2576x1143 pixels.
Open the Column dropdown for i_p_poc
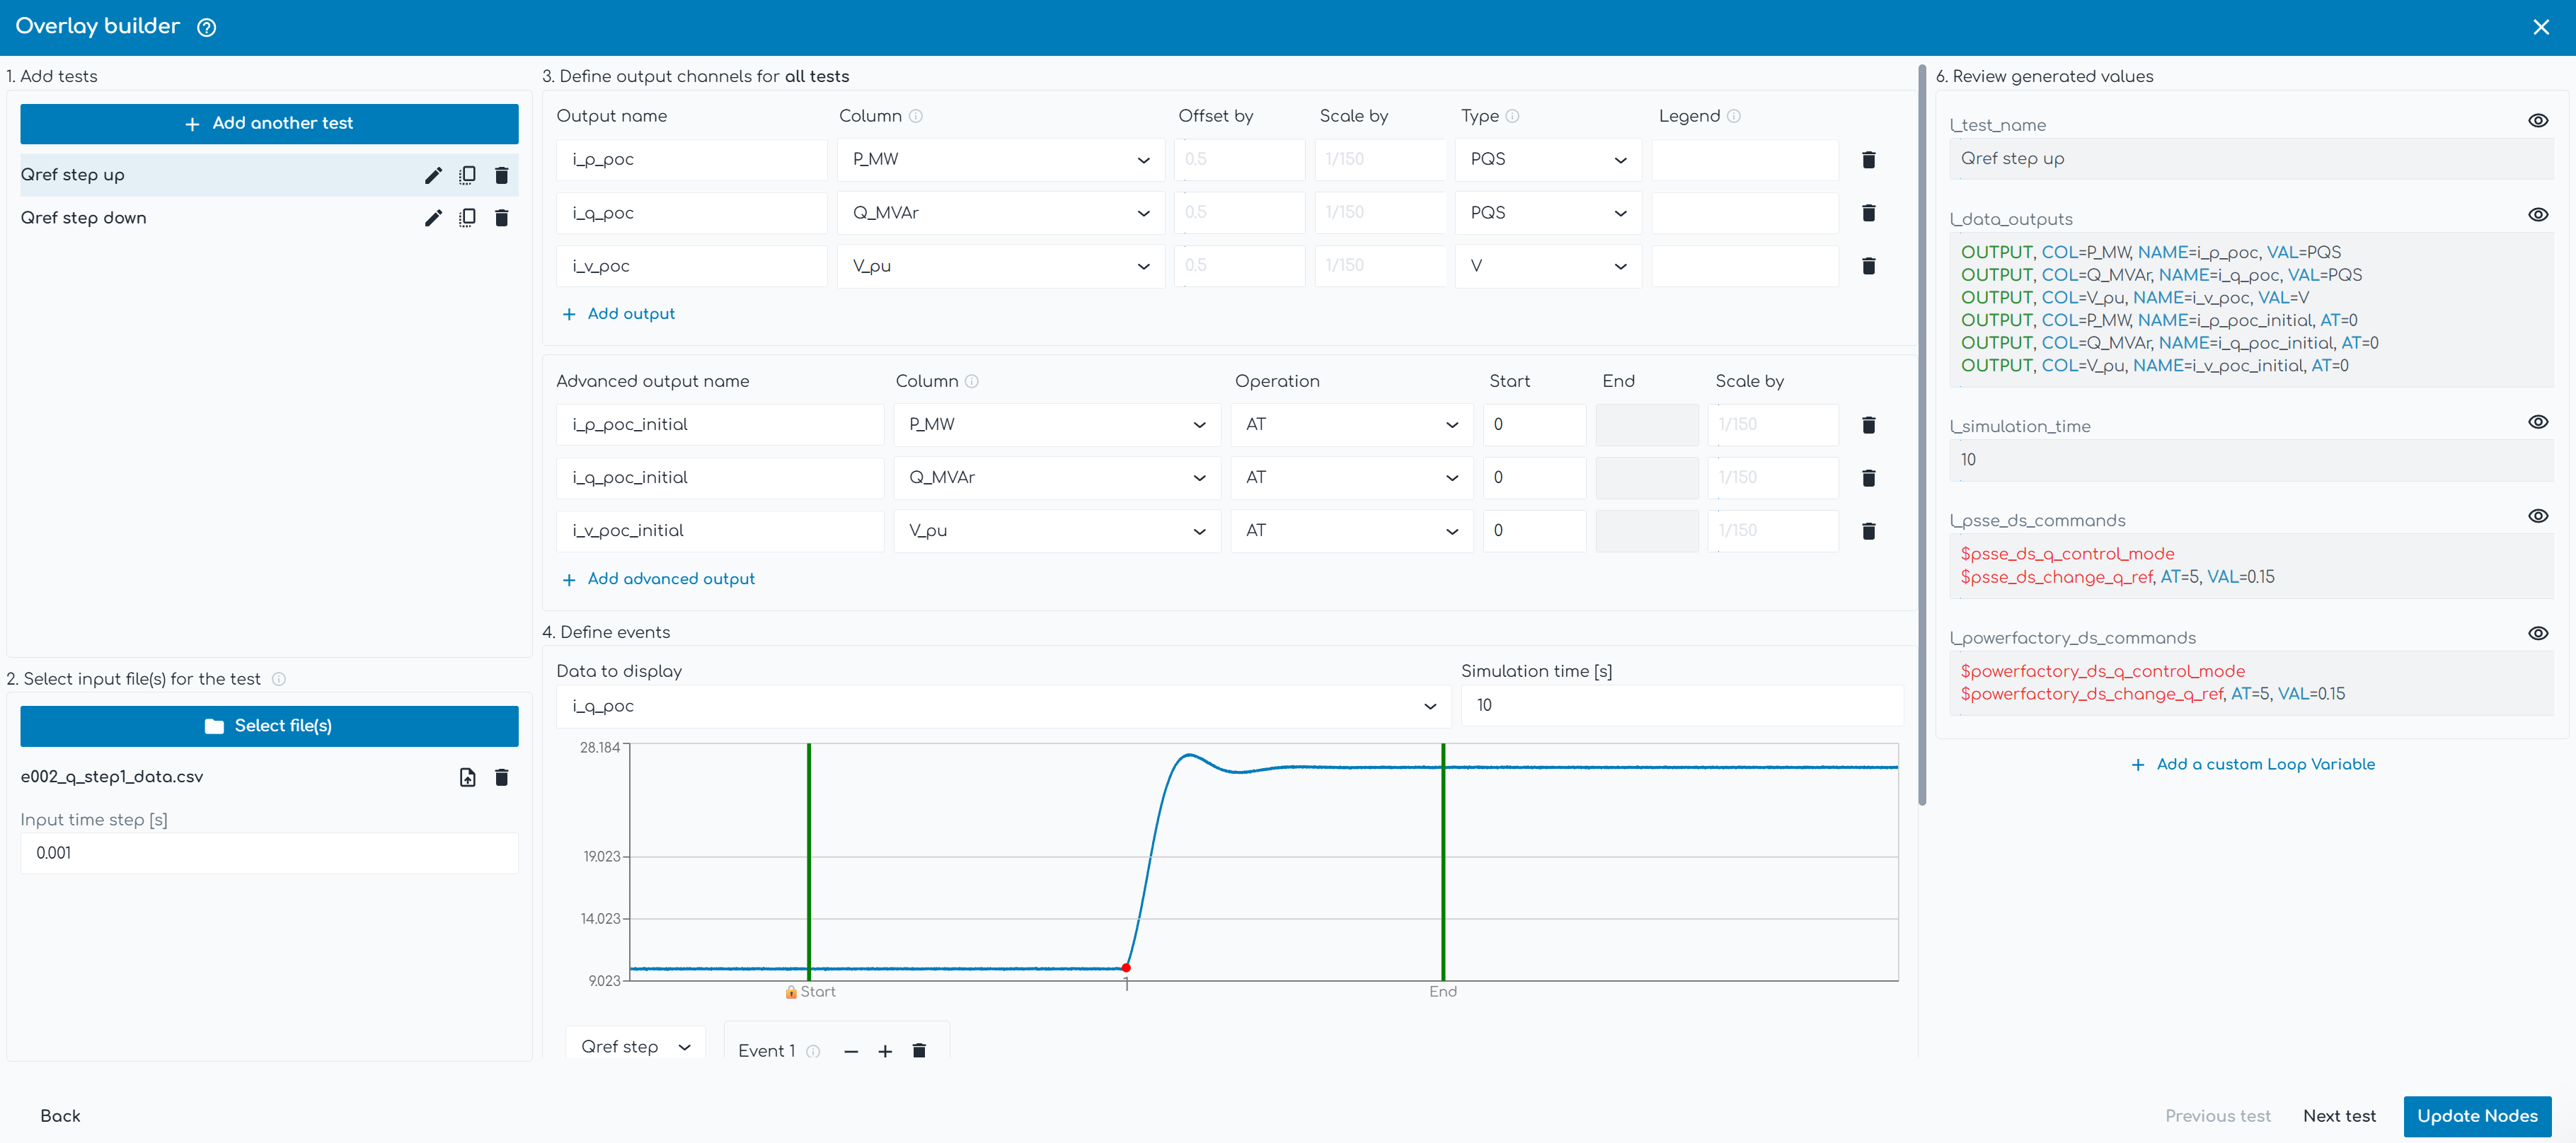pos(1001,160)
